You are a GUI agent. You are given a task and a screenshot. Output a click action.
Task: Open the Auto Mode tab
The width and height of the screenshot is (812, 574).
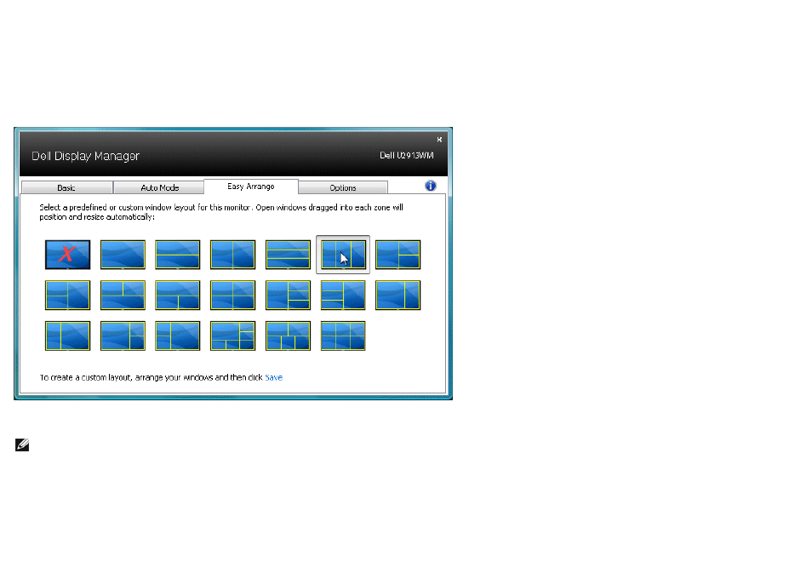(x=159, y=187)
